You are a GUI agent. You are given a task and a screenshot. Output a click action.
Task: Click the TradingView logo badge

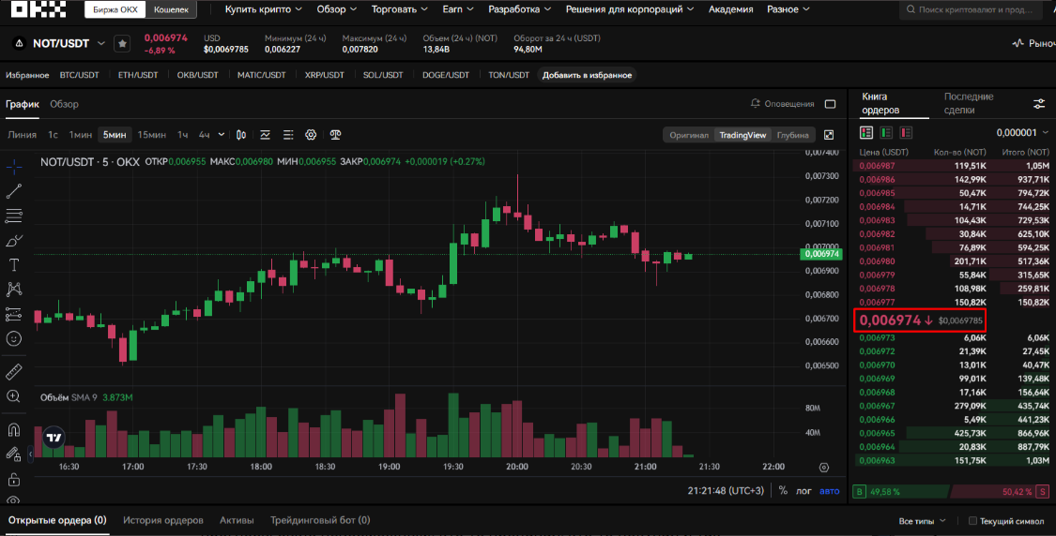54,438
